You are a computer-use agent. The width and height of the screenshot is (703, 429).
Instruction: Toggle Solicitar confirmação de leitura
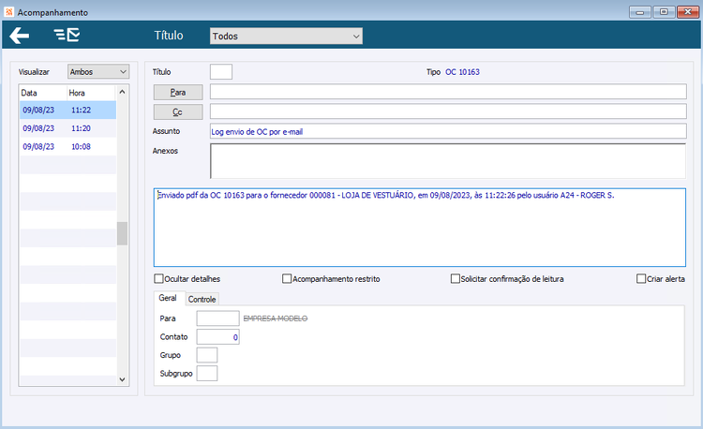455,279
